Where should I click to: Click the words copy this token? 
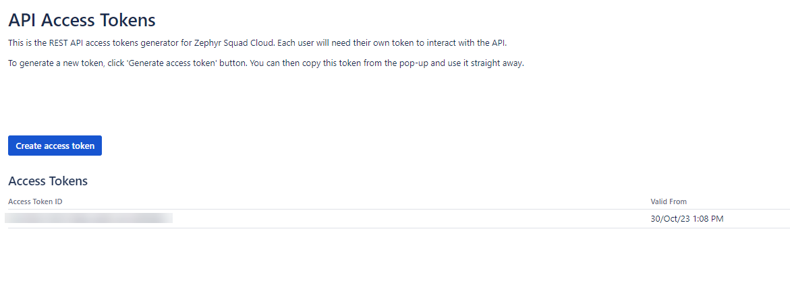(x=327, y=63)
